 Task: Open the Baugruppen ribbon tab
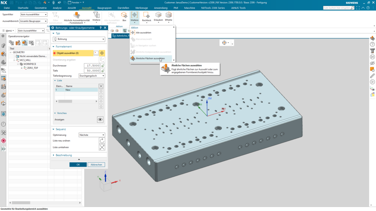(x=104, y=8)
